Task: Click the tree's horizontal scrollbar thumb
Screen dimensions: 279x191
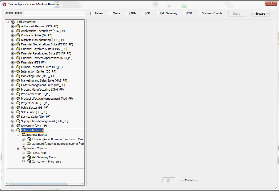Action: point(38,184)
